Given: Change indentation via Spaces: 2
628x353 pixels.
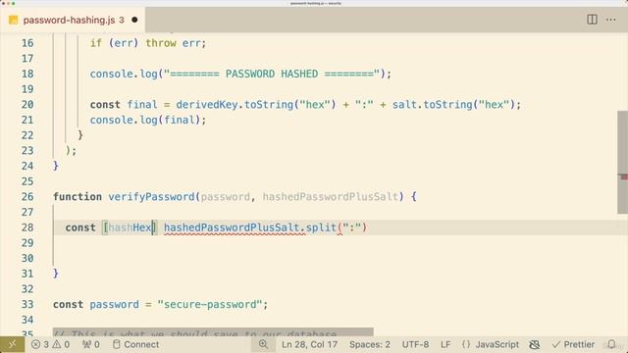Looking at the screenshot, I should coord(370,344).
